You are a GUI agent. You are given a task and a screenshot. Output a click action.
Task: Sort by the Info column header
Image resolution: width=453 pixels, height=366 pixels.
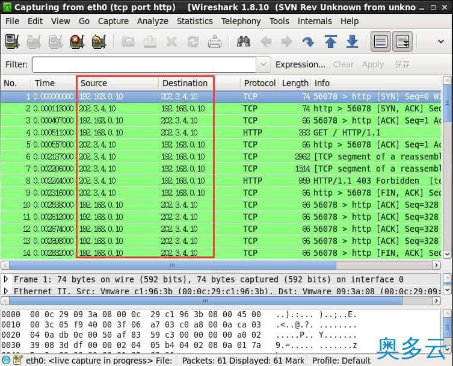377,83
